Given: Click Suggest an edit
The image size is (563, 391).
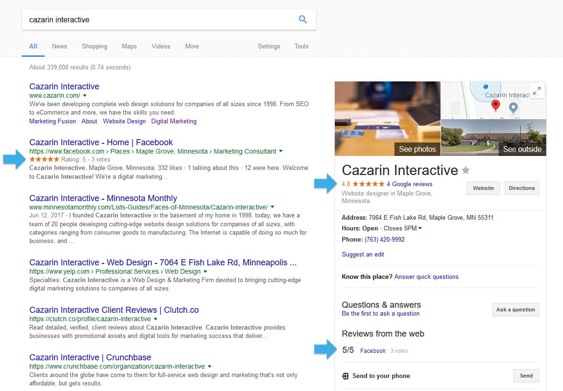Looking at the screenshot, I should [x=363, y=254].
